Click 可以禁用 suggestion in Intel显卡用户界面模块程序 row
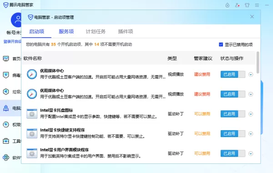The height and width of the screenshot is (173, 273). [202, 153]
